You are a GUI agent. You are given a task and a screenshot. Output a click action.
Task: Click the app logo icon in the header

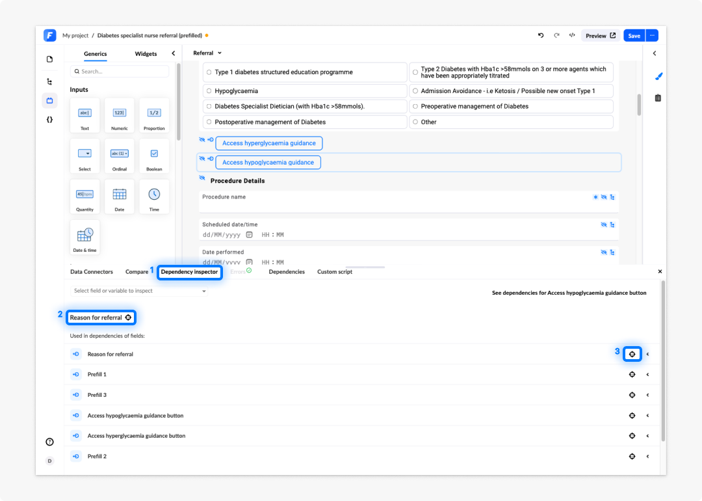49,35
